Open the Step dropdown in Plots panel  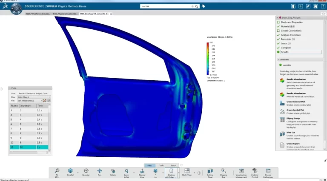pyautogui.click(x=34, y=97)
